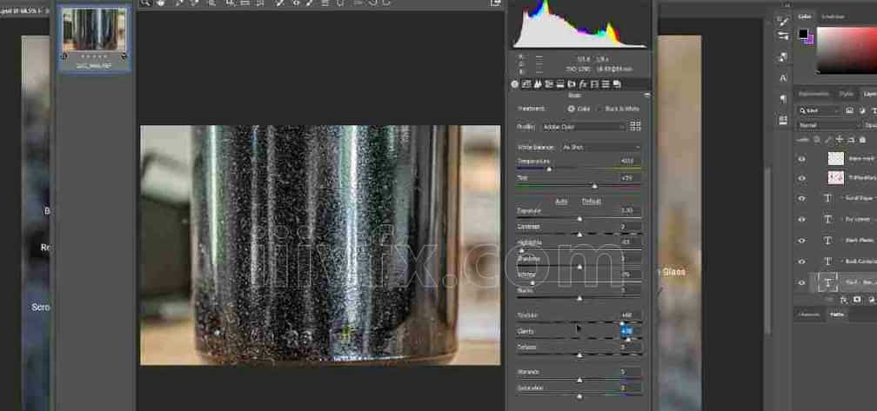Filter layers by pixel layers icon
The width and height of the screenshot is (877, 411).
(849, 110)
